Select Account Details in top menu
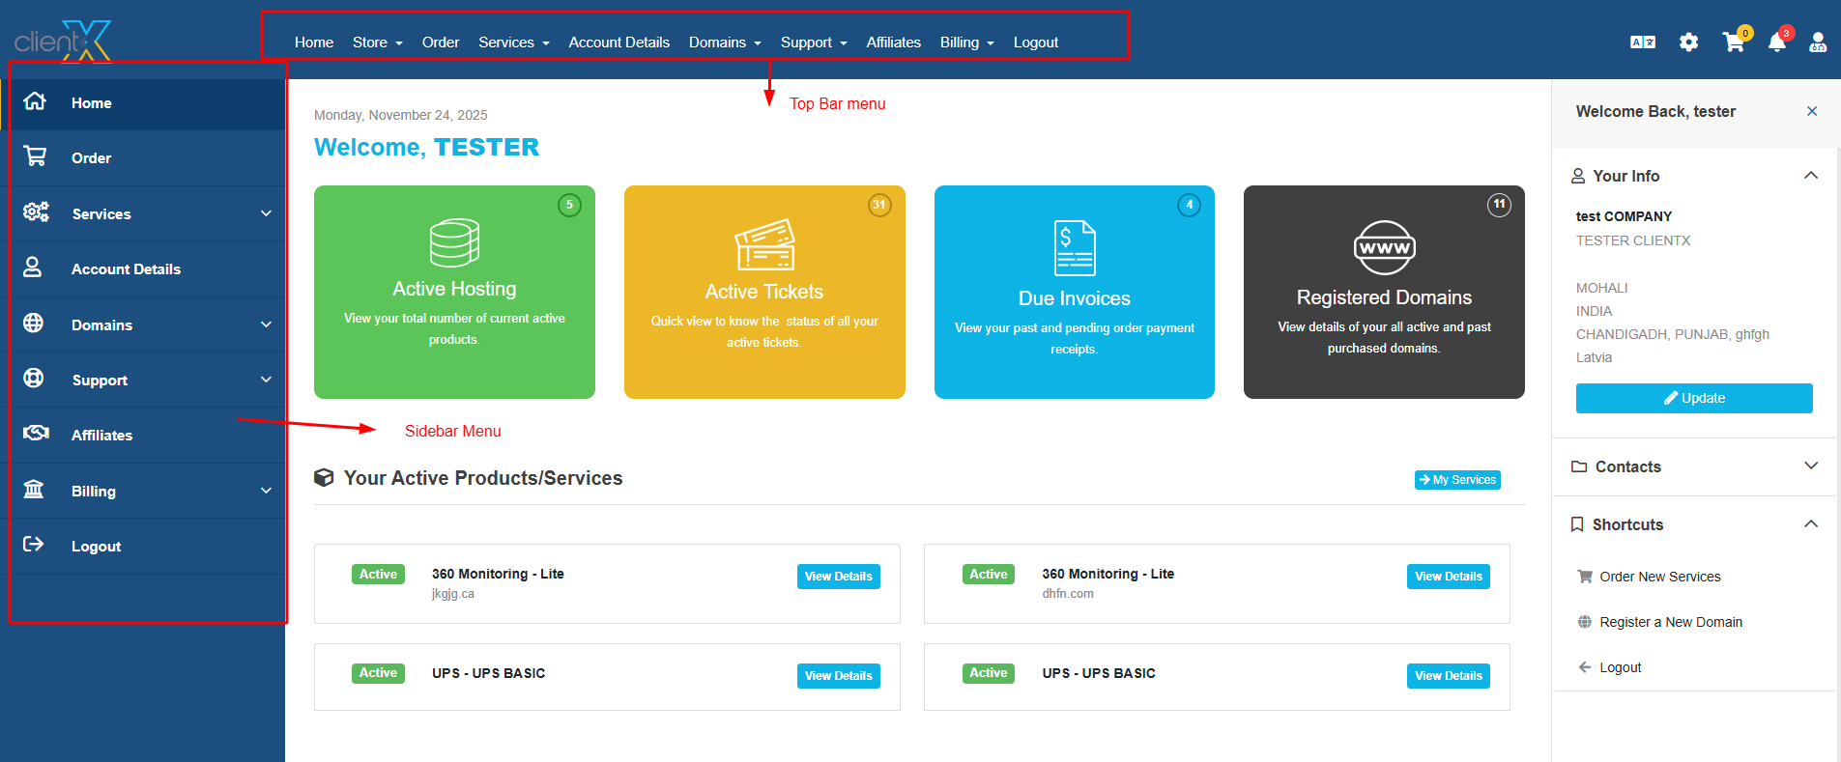The height and width of the screenshot is (762, 1841). 618,42
